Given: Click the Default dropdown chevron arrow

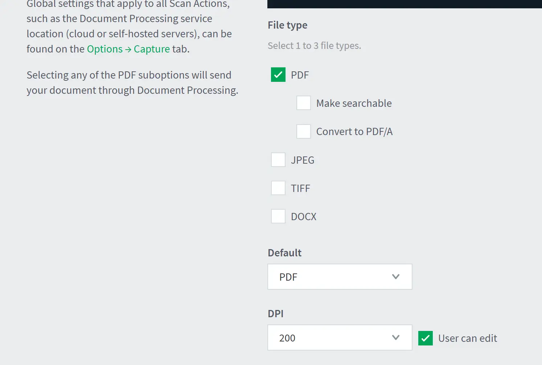Looking at the screenshot, I should 396,277.
